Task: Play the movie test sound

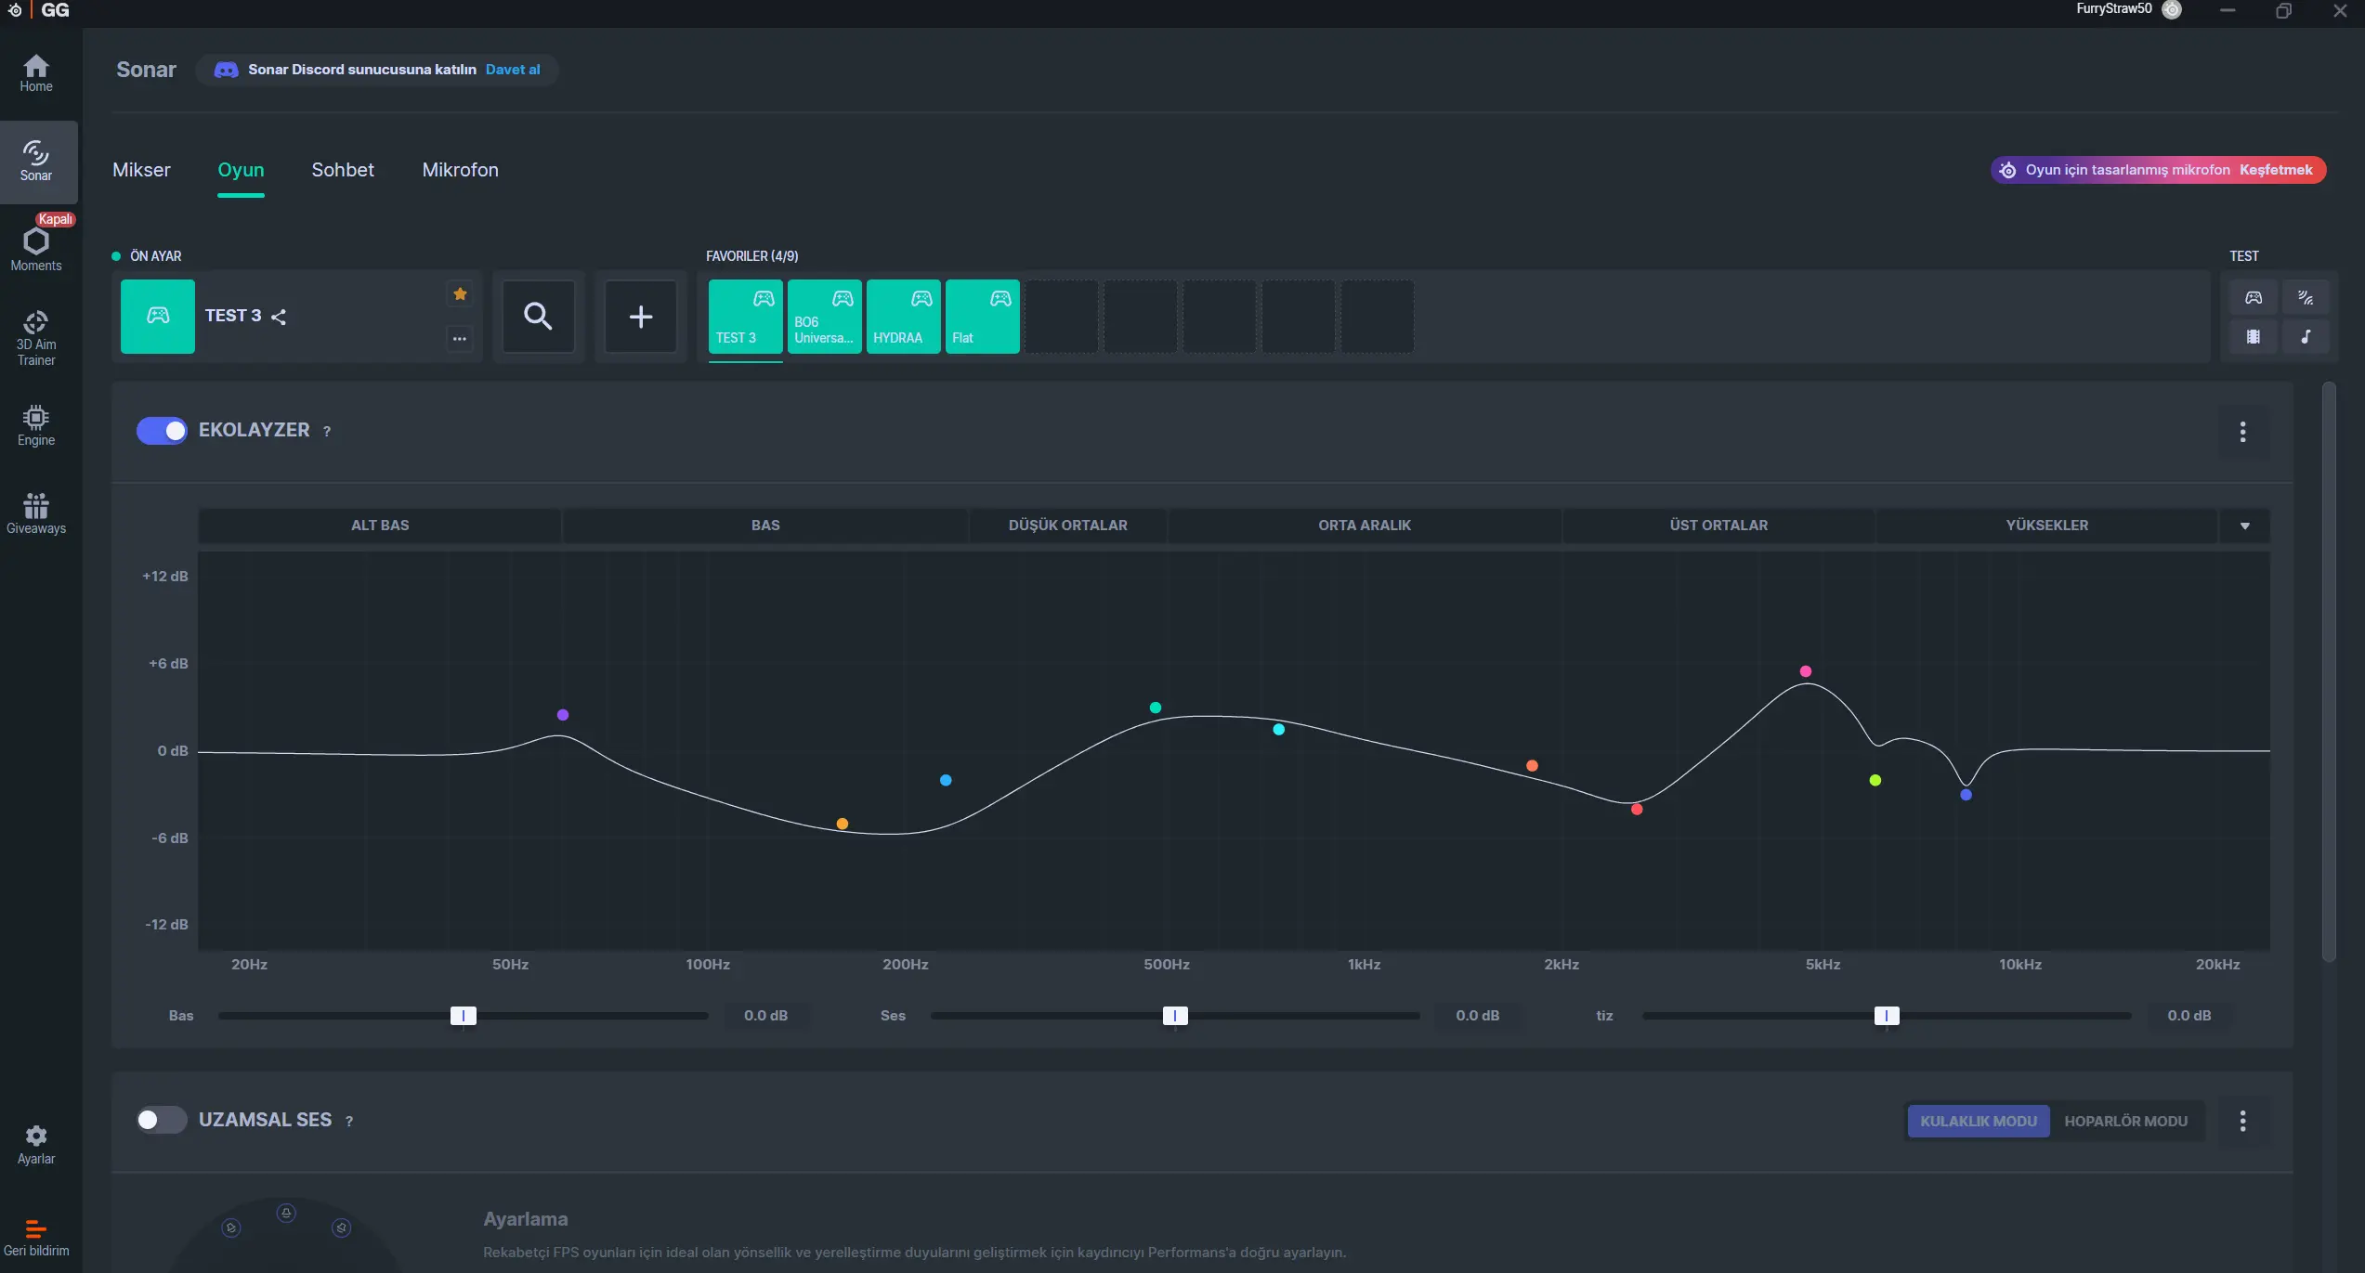Action: click(2254, 336)
